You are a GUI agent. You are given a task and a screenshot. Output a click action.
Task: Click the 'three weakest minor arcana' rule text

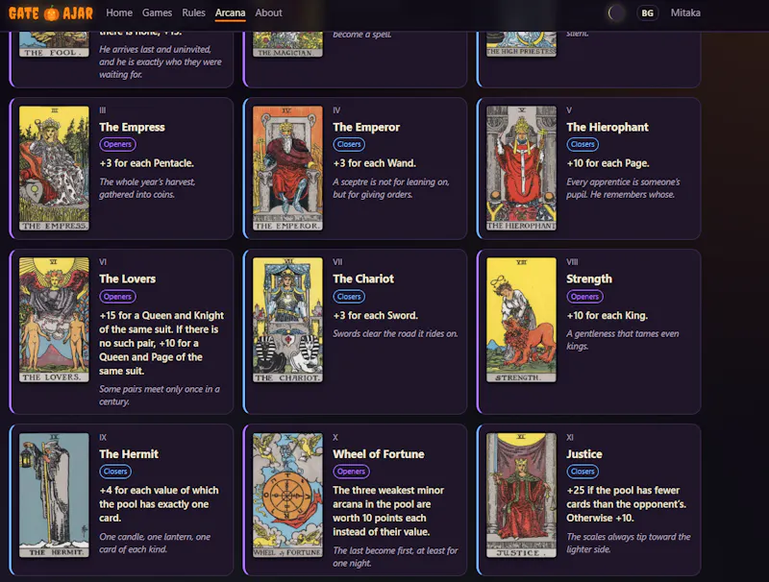[x=388, y=511]
